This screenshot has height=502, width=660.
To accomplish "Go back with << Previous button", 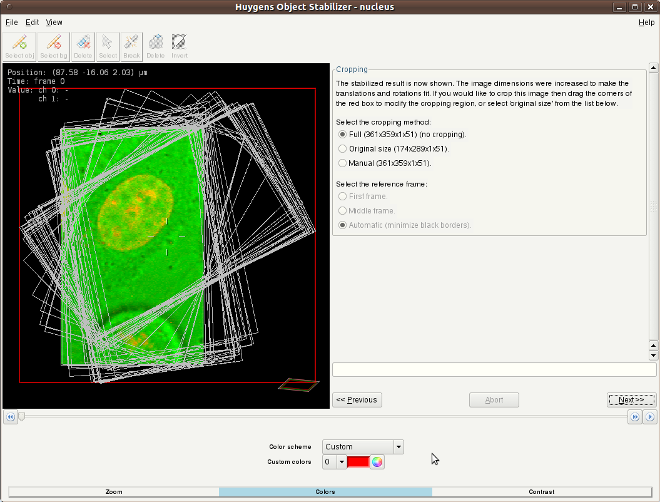I will click(x=357, y=400).
